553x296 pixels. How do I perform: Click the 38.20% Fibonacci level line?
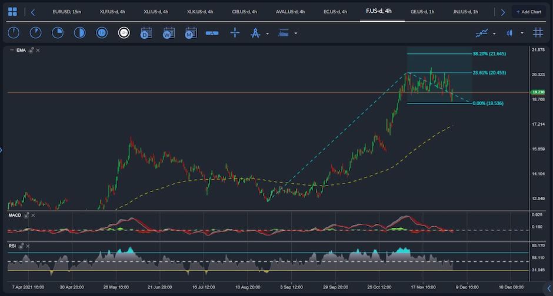(439, 54)
